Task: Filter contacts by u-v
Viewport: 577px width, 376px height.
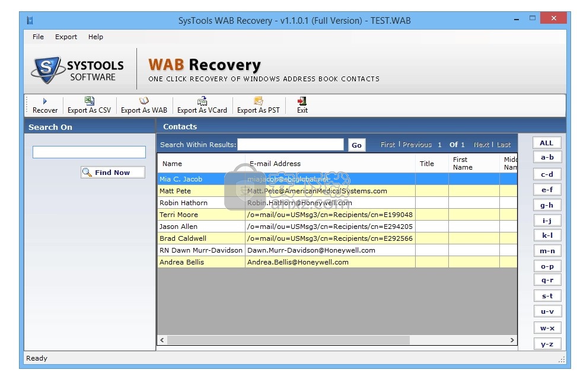Action: pyautogui.click(x=547, y=311)
